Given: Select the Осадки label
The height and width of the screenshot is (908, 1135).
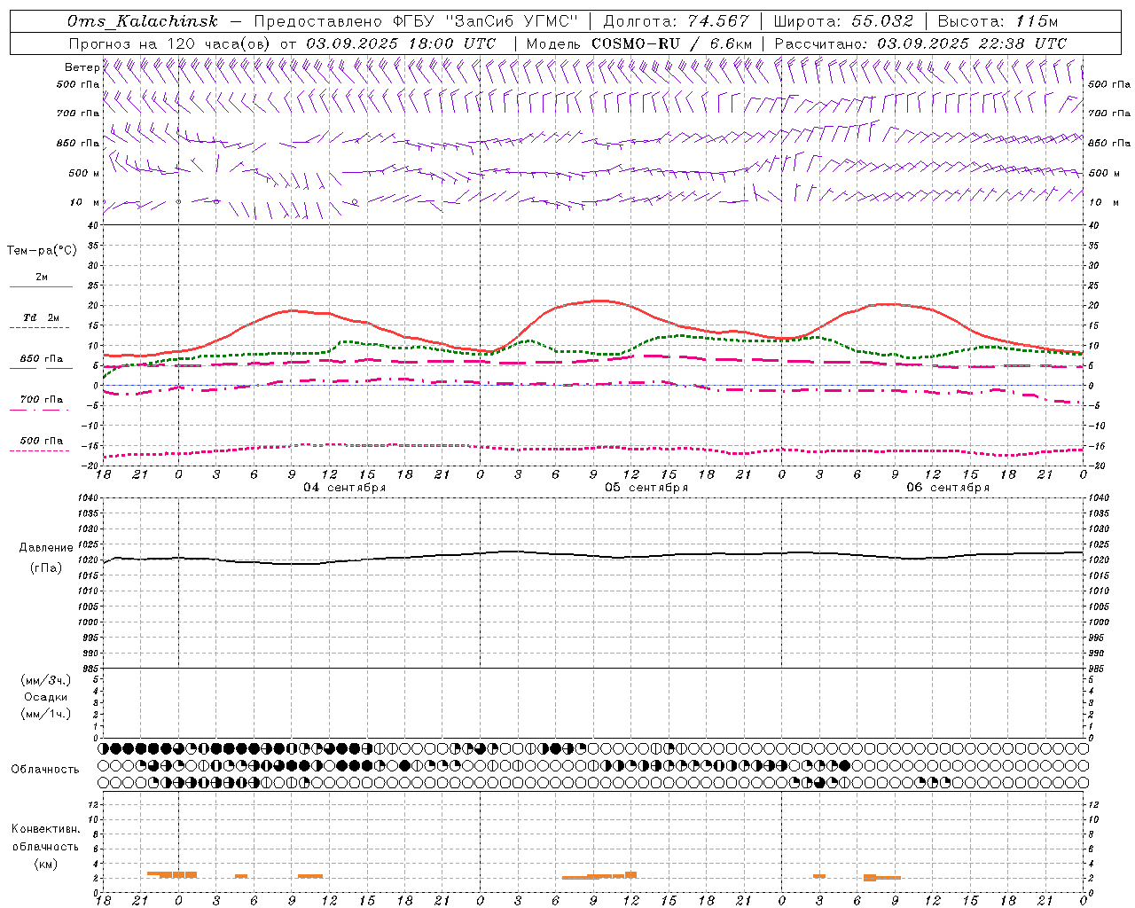Looking at the screenshot, I should [x=46, y=697].
